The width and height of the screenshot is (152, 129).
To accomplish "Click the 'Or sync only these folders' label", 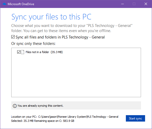I will pos(33,44).
